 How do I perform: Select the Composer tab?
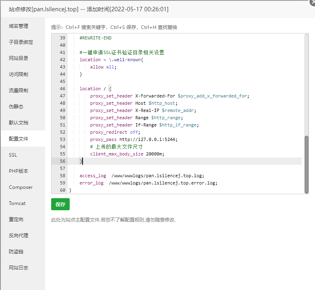pos(21,187)
